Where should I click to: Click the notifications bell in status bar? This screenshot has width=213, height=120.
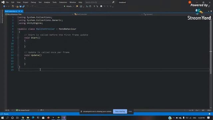[x=209, y=114]
